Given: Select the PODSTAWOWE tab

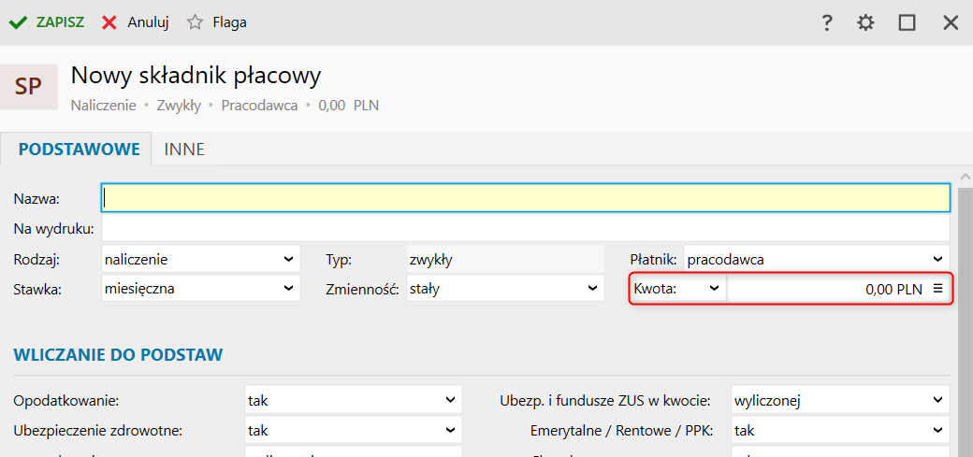Looking at the screenshot, I should tap(79, 149).
